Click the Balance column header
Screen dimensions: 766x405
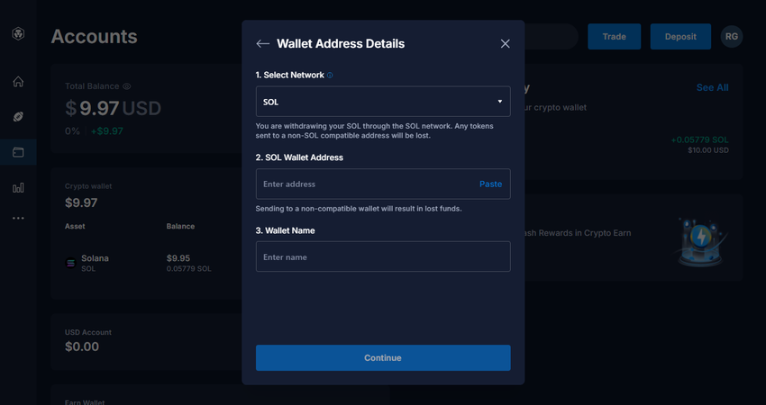(x=180, y=227)
